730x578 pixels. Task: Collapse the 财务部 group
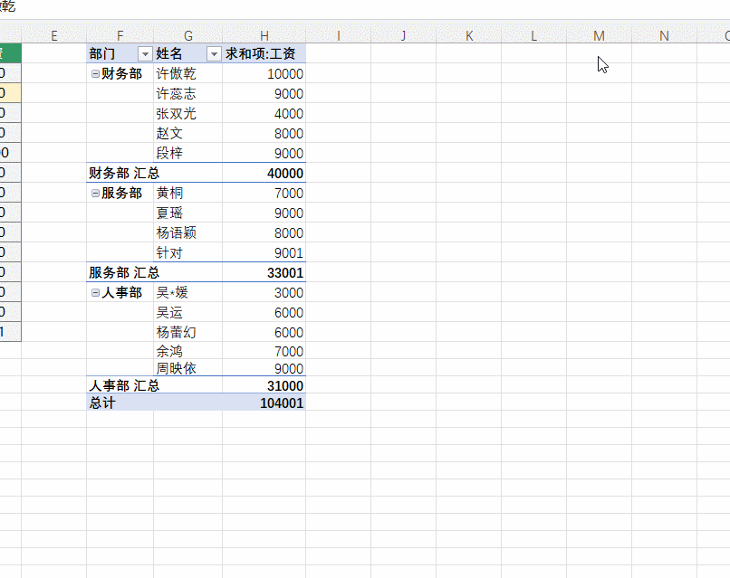[x=95, y=74]
